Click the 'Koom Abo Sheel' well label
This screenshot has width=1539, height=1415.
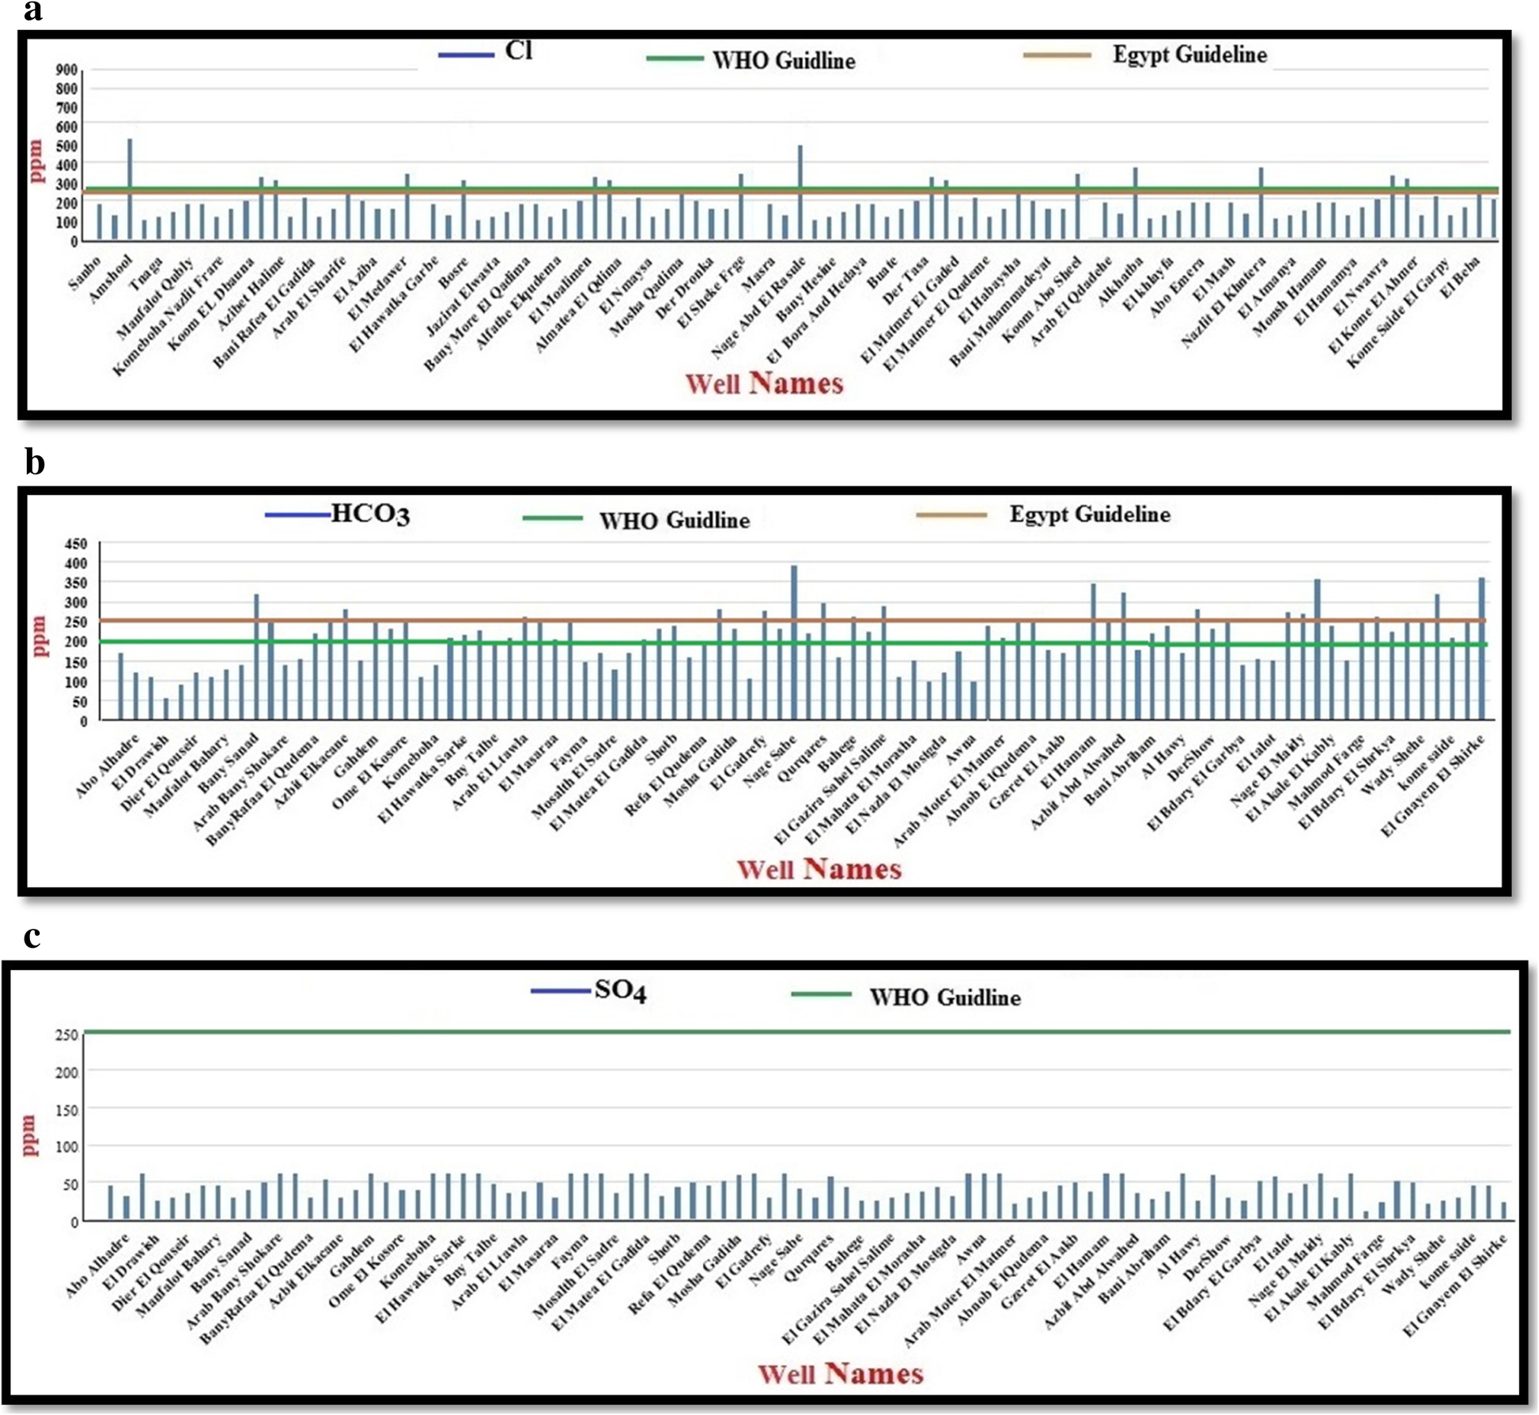pyautogui.click(x=1042, y=299)
